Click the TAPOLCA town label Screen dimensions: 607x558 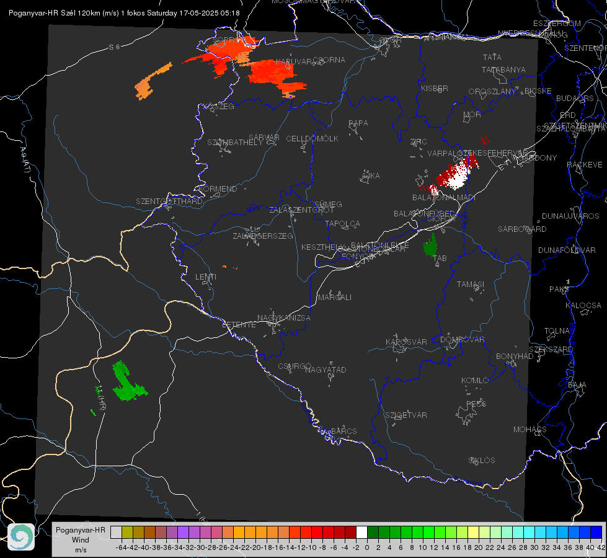(x=342, y=223)
